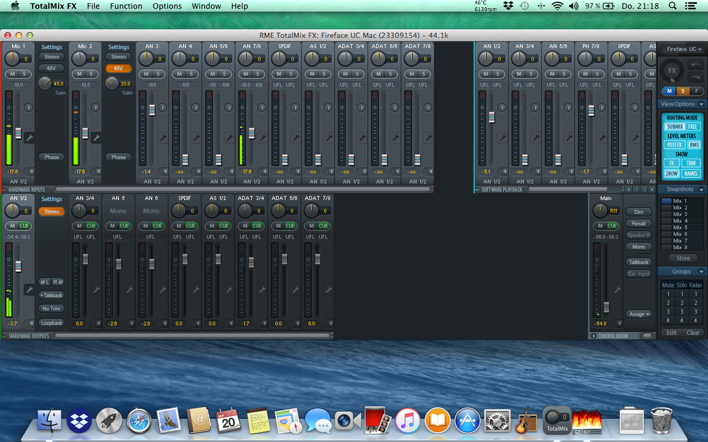Screen dimensions: 708x442
Task: Open the Options menu
Action: pos(167,6)
